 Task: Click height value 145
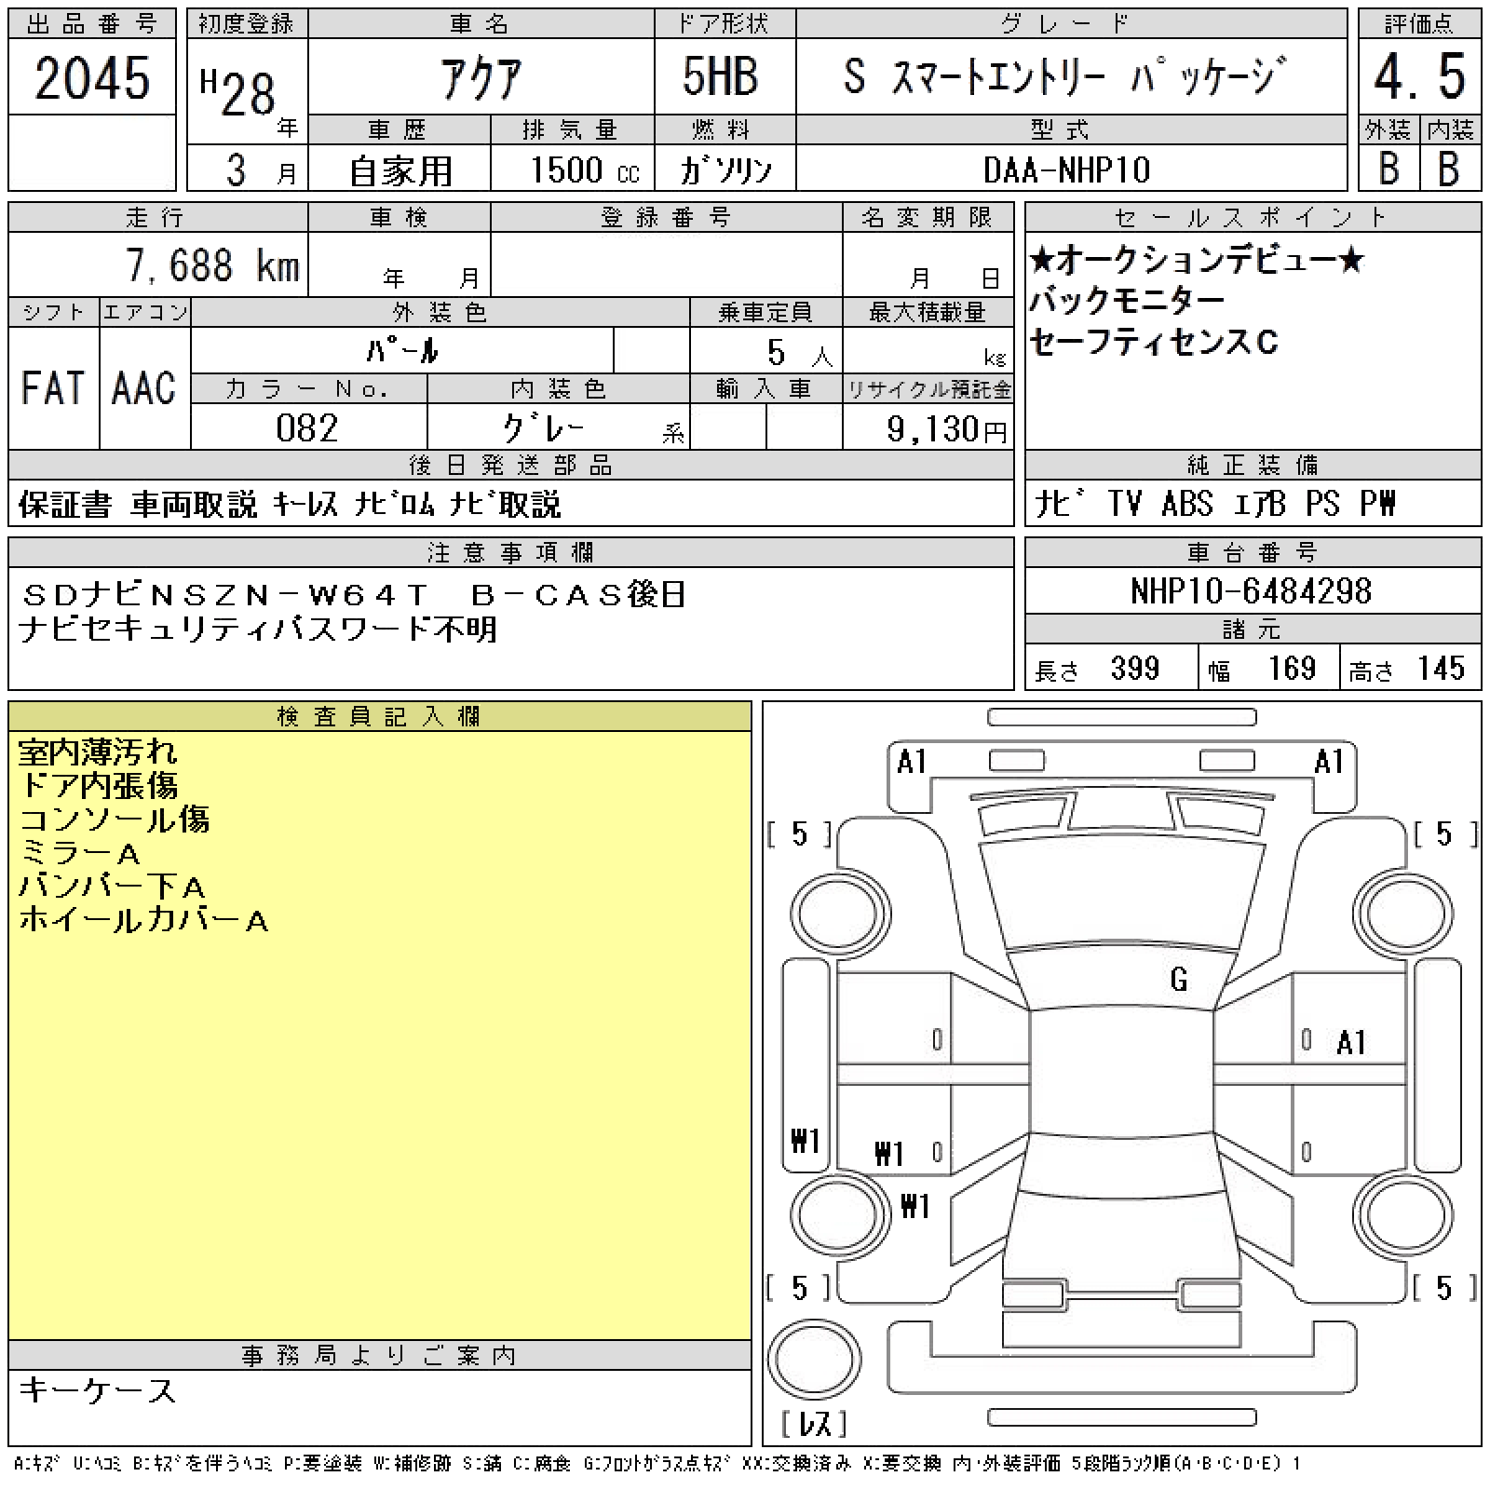(x=1442, y=669)
